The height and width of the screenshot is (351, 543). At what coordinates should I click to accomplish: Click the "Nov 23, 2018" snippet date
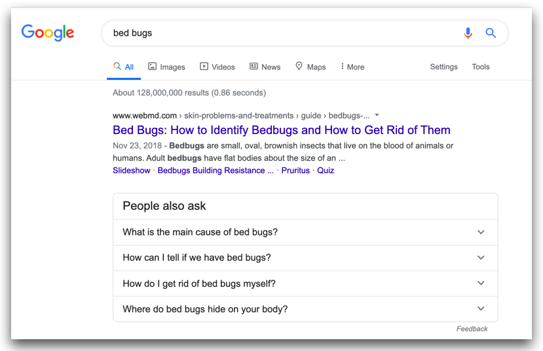(137, 146)
